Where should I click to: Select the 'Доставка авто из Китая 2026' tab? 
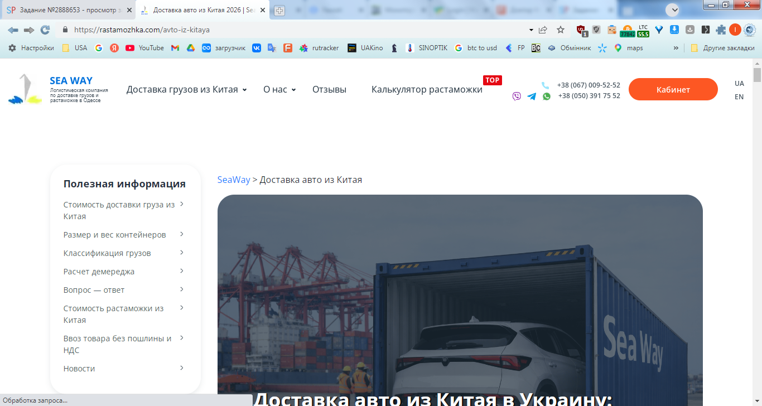click(203, 10)
